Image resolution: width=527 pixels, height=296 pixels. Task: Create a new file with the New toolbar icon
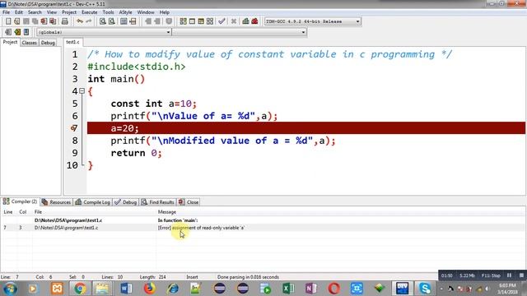point(8,21)
